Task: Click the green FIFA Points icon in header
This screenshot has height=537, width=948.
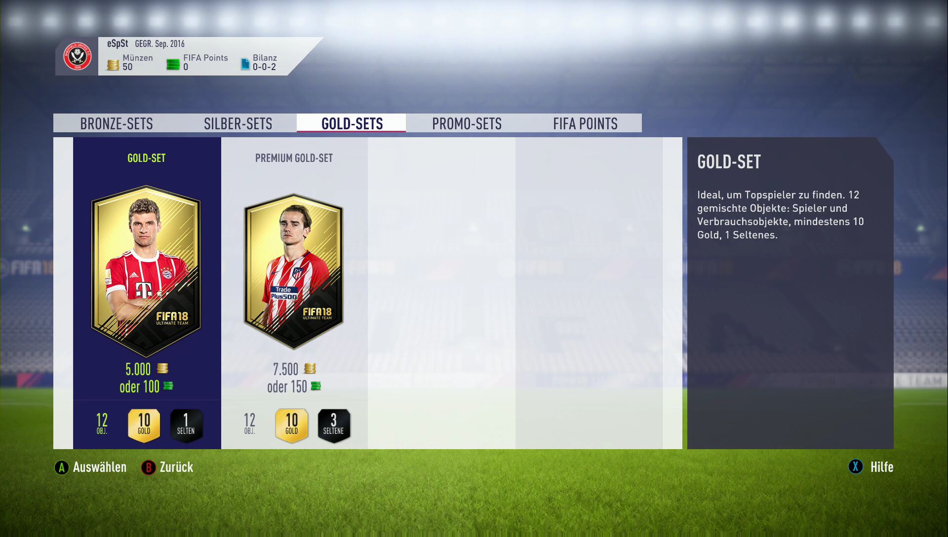Action: (173, 65)
